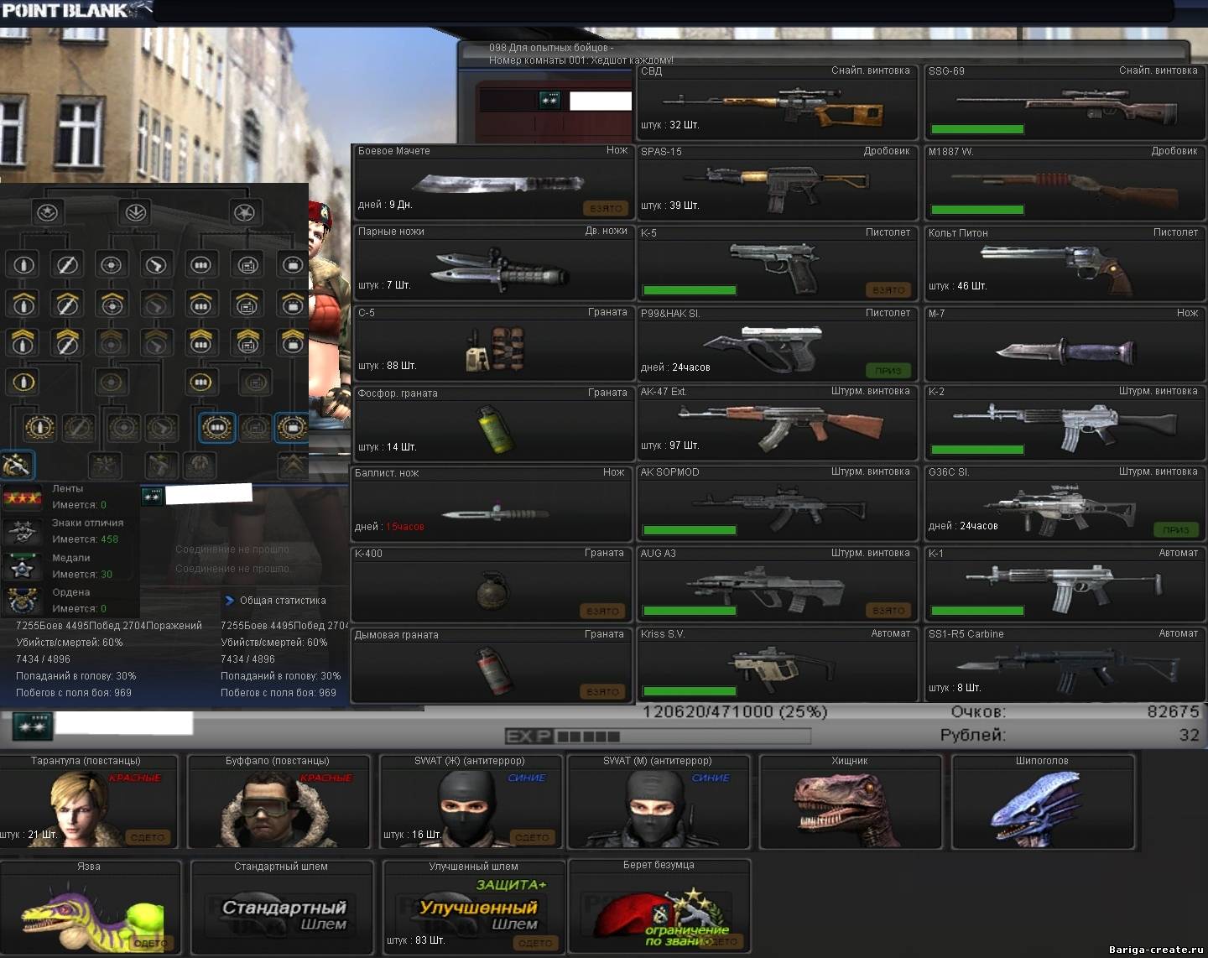
Task: Select the M-7 knife icon
Action: tap(1065, 350)
